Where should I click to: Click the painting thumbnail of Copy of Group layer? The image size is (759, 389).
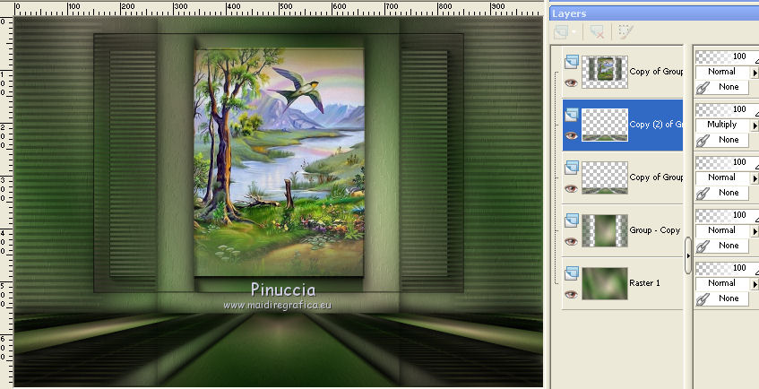pyautogui.click(x=605, y=73)
